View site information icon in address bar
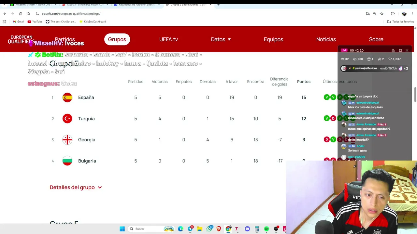 coord(37,14)
